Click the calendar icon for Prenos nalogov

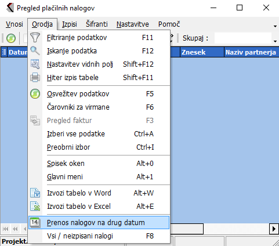[x=35, y=223]
